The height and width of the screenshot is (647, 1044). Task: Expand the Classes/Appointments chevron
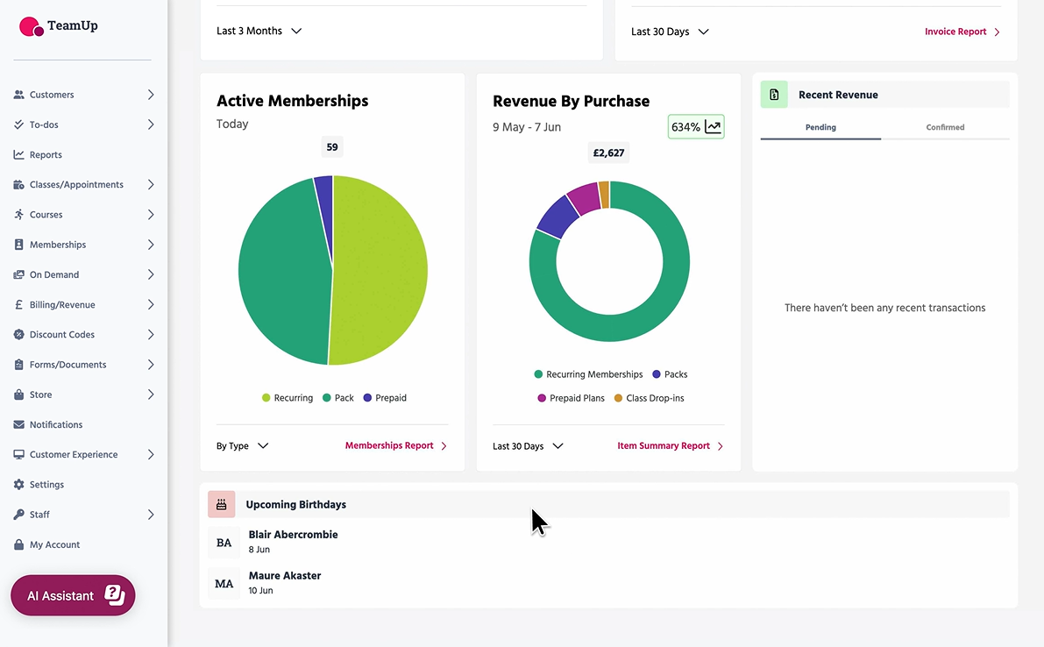click(151, 184)
